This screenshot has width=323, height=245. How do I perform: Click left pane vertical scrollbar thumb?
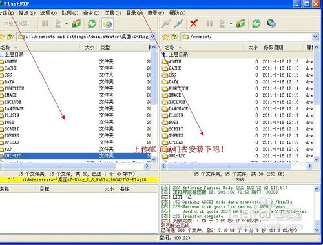tap(154, 77)
